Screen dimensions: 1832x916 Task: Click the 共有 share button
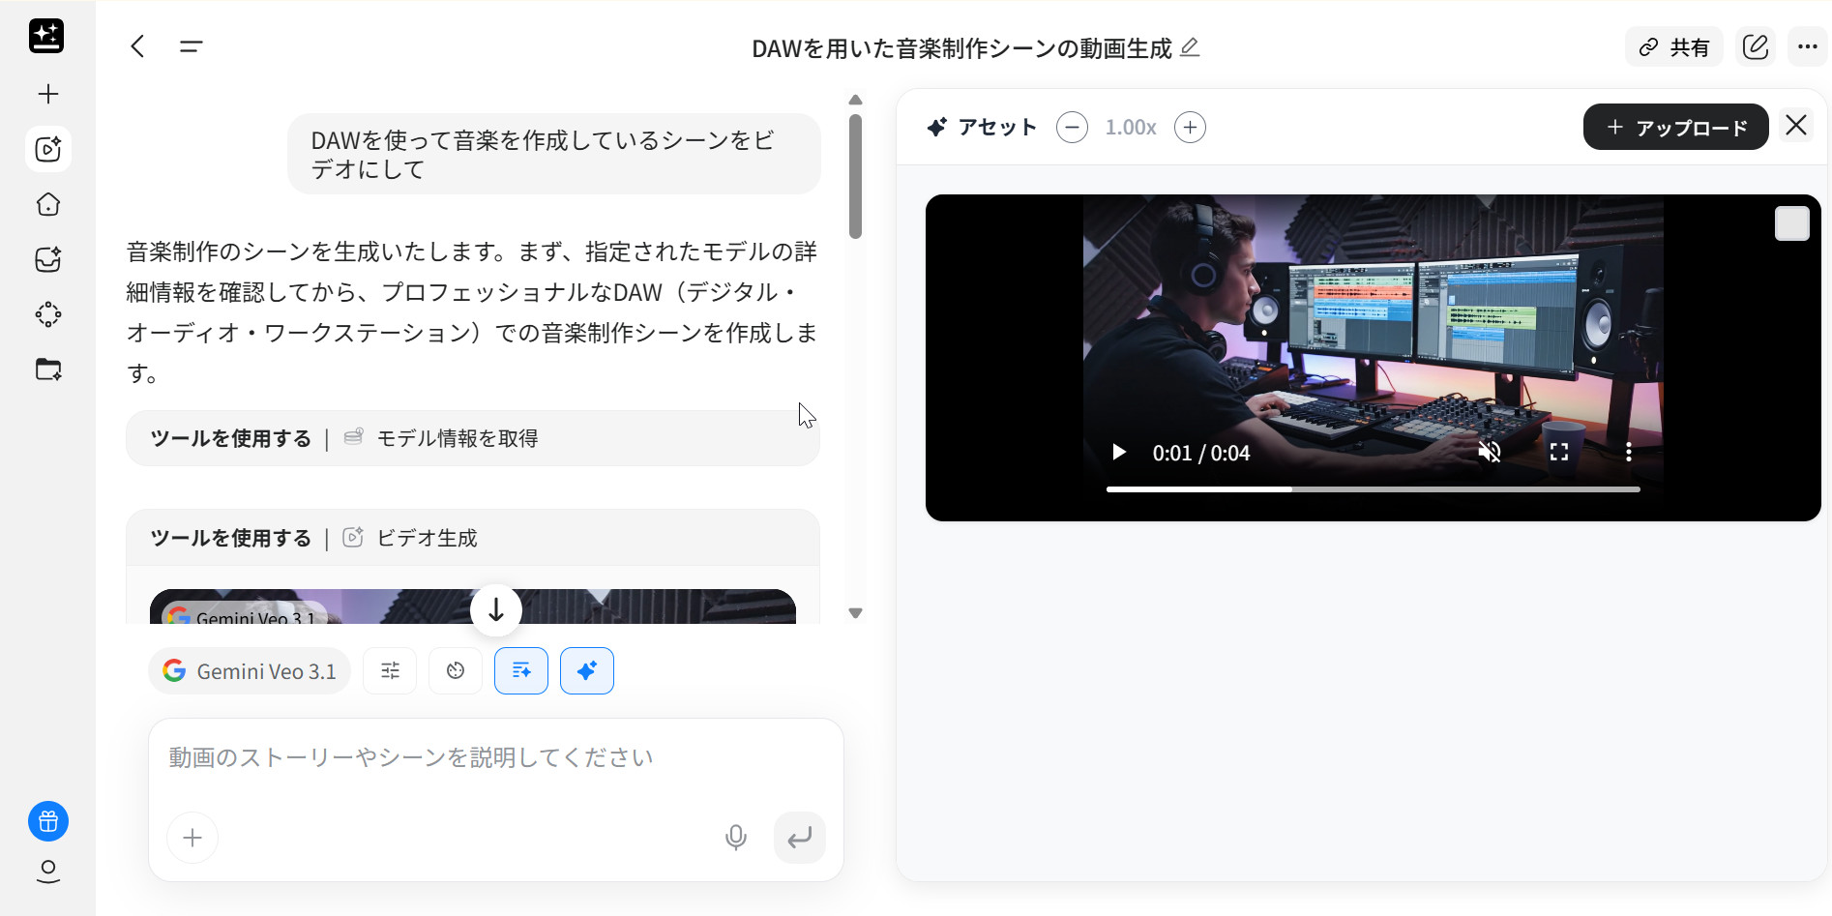pos(1674,47)
